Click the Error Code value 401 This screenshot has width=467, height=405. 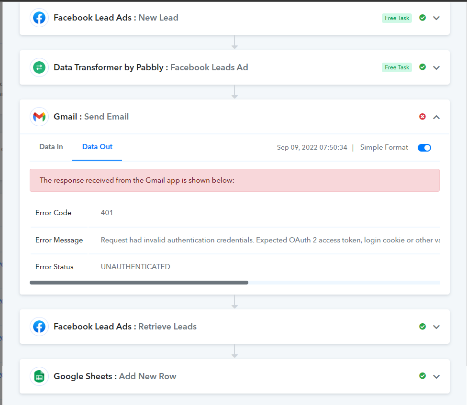click(x=107, y=213)
